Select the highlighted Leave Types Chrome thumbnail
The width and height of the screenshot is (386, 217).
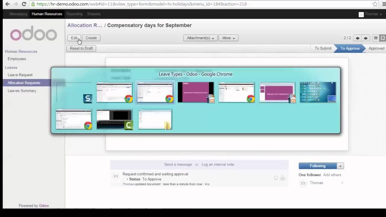click(x=155, y=92)
